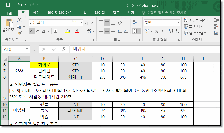Click the select all corner triangle
Screen dimensions: 224x133
click(5, 59)
